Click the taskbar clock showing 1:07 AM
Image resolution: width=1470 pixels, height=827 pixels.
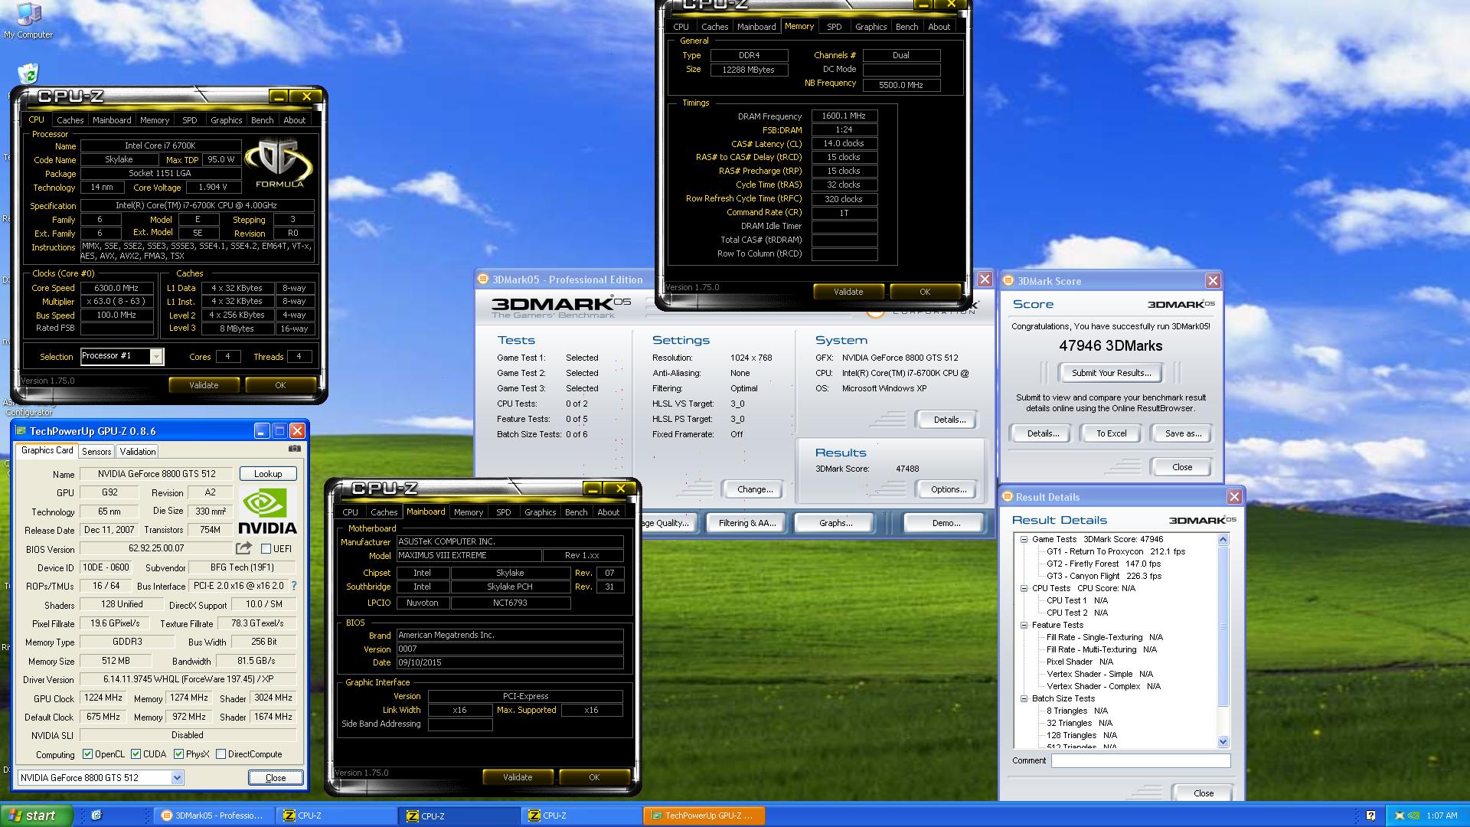click(1442, 816)
